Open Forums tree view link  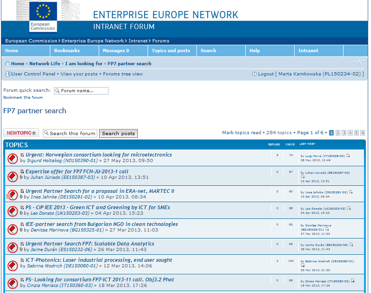[x=123, y=74]
